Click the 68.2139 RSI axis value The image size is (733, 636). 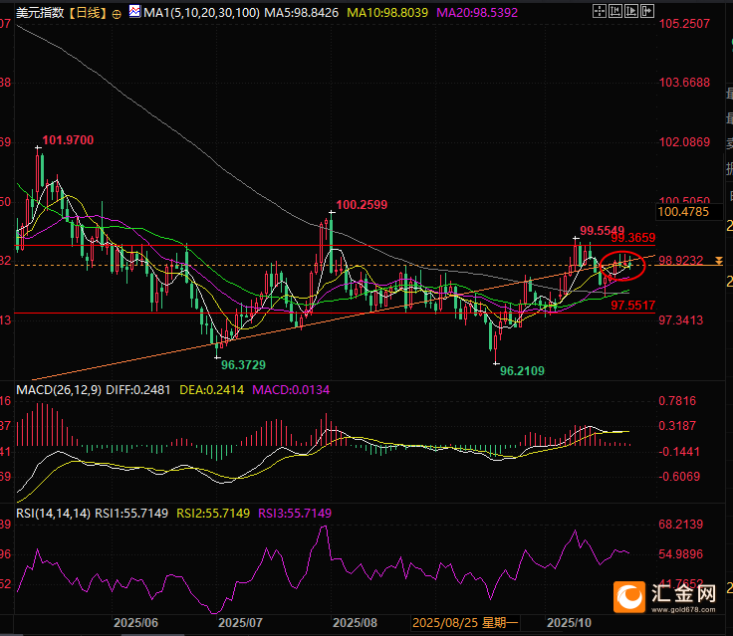(680, 525)
